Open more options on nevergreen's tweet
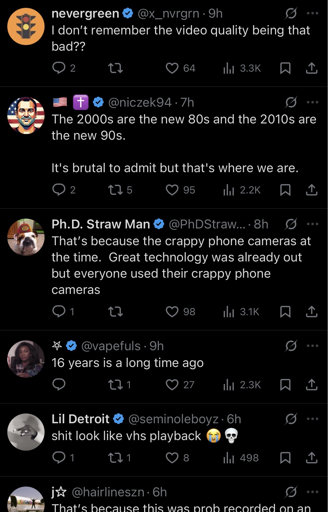328x512 pixels. (x=313, y=13)
